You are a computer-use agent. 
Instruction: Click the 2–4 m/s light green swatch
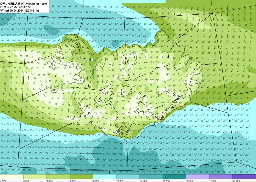click(x=35, y=177)
